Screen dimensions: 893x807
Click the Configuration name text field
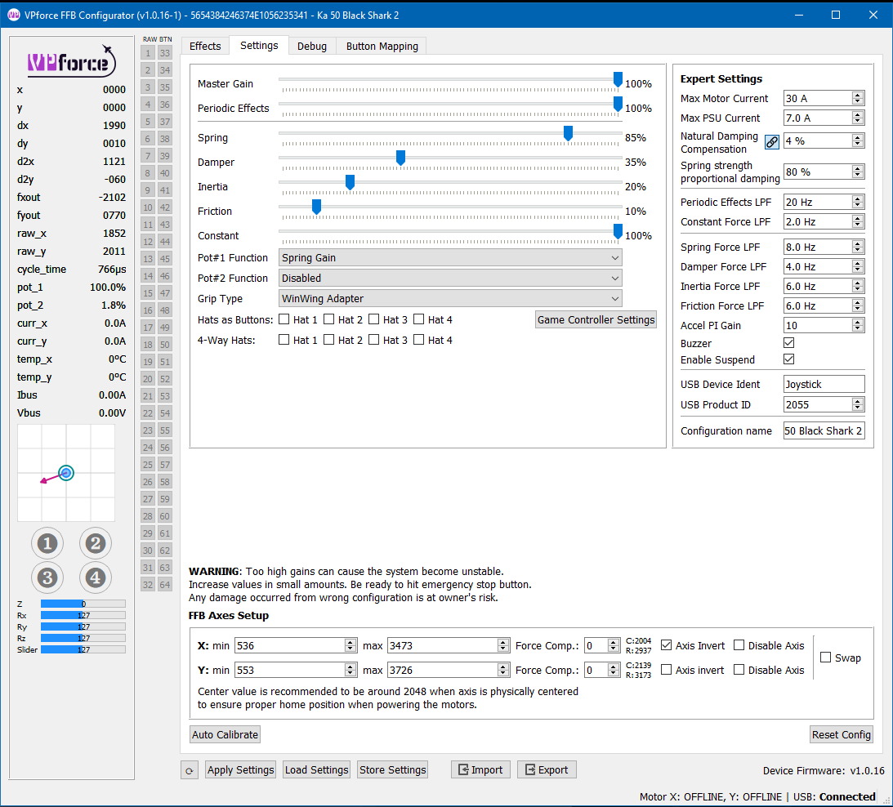point(824,430)
